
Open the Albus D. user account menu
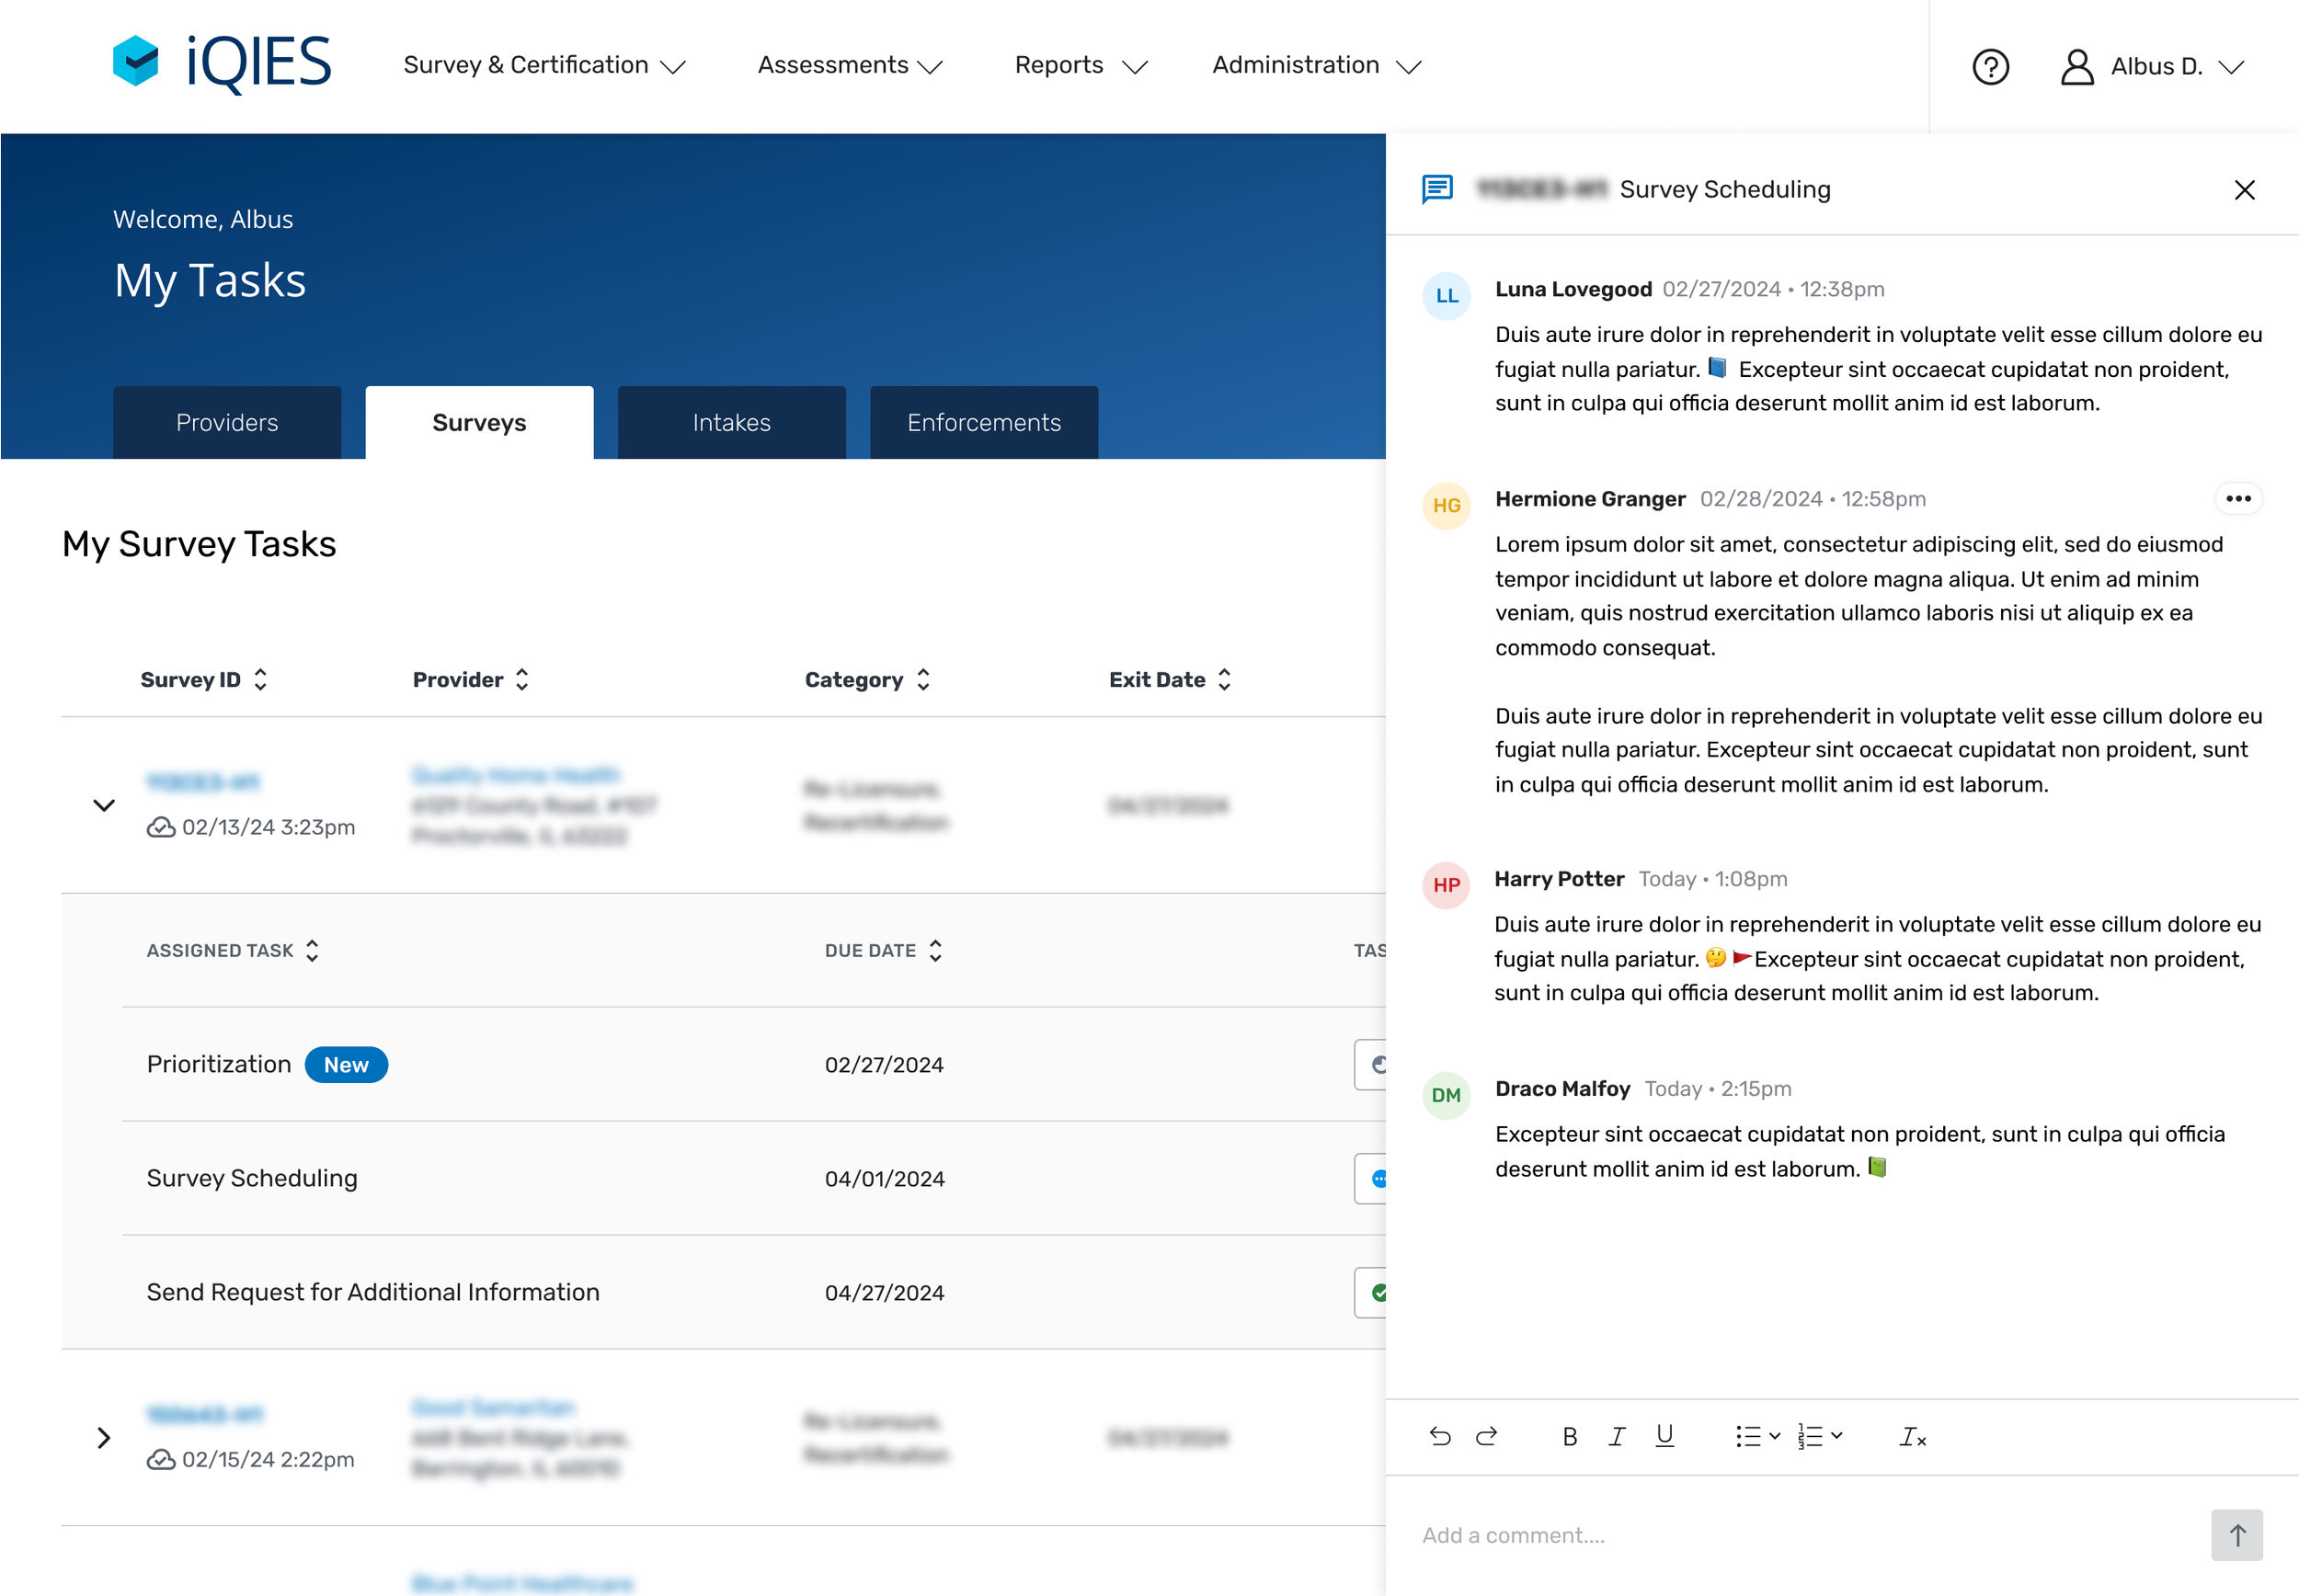(x=2153, y=67)
